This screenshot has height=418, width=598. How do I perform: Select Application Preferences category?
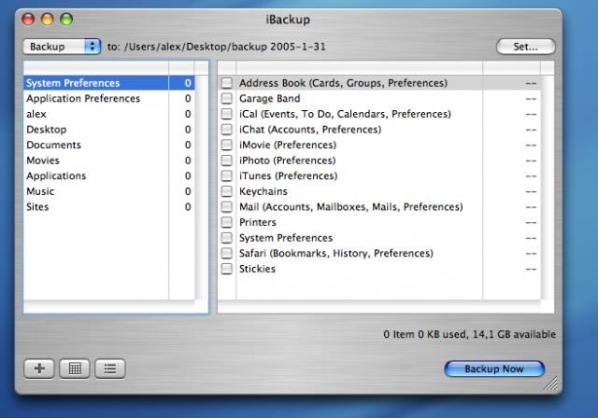109,99
